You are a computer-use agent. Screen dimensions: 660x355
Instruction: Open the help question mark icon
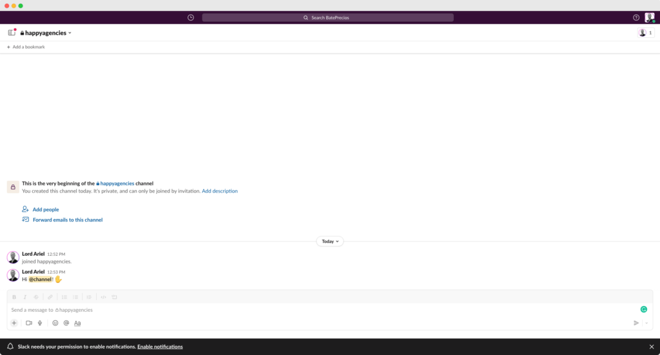click(x=636, y=17)
